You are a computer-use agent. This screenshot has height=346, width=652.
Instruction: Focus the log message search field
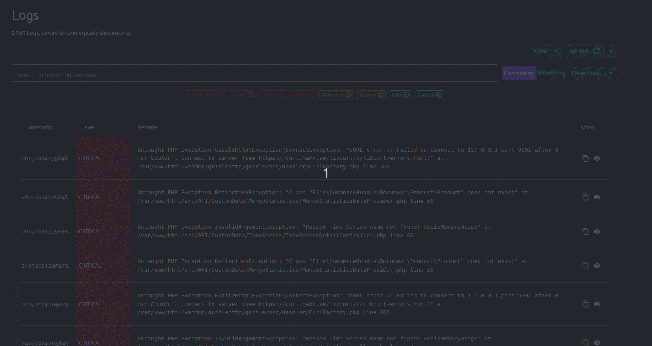coord(255,73)
